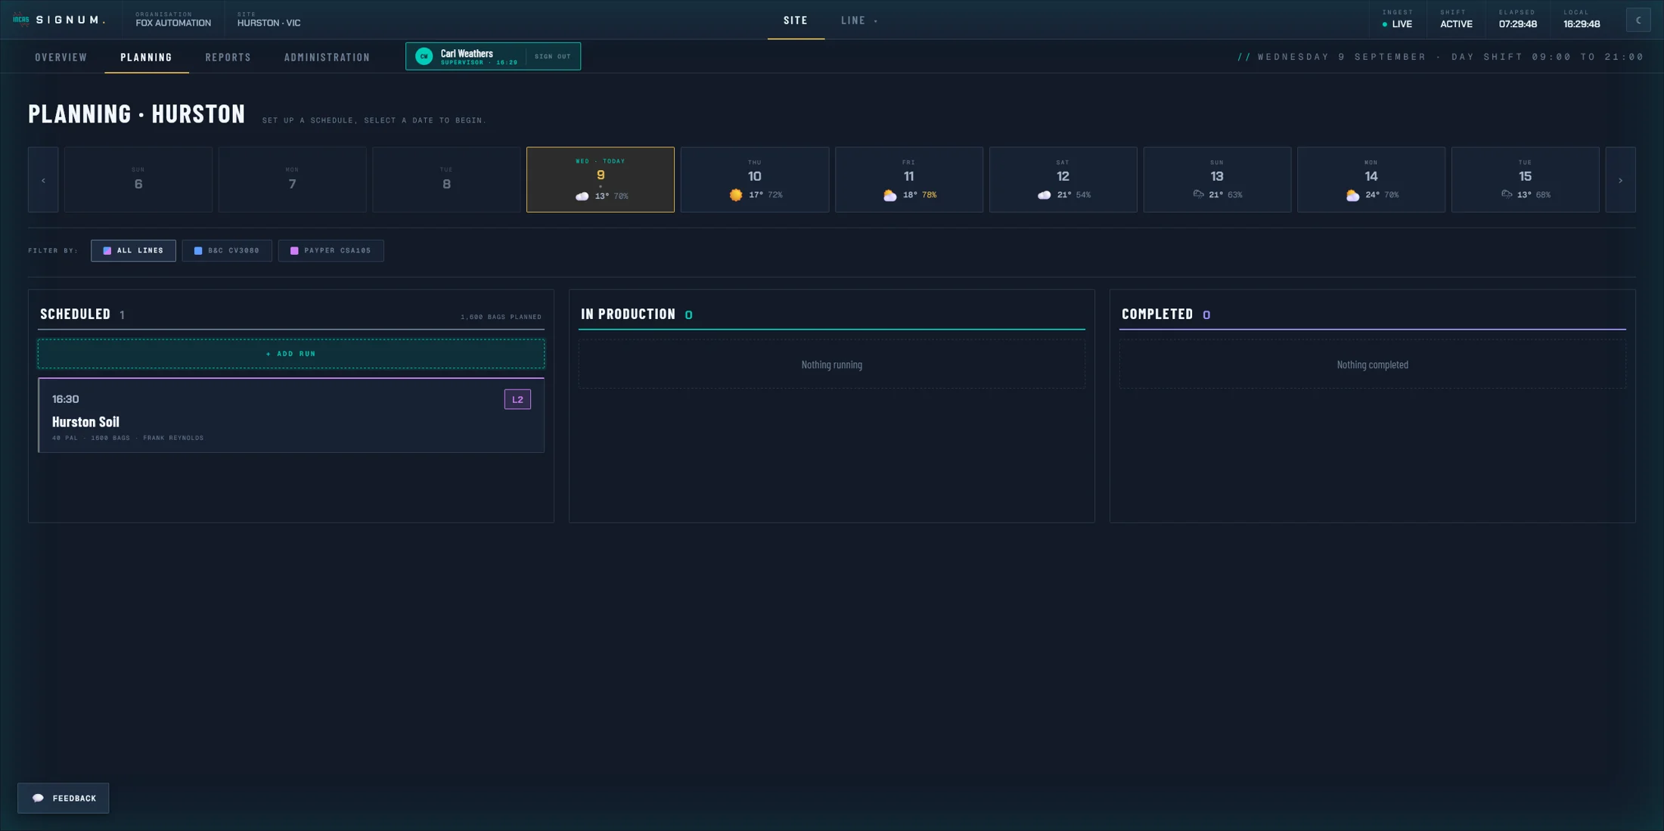Go to next week with right chevron

[x=1620, y=180]
